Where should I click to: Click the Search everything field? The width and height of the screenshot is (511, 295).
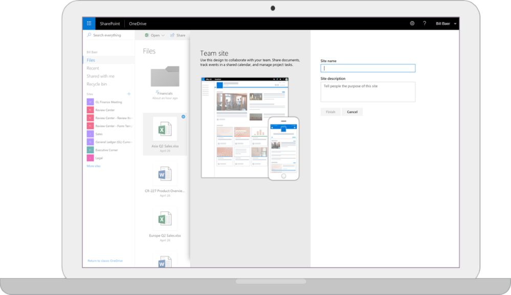pos(110,35)
